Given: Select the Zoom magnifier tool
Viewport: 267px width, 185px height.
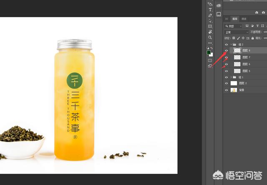Looking at the screenshot, I should coord(210,37).
